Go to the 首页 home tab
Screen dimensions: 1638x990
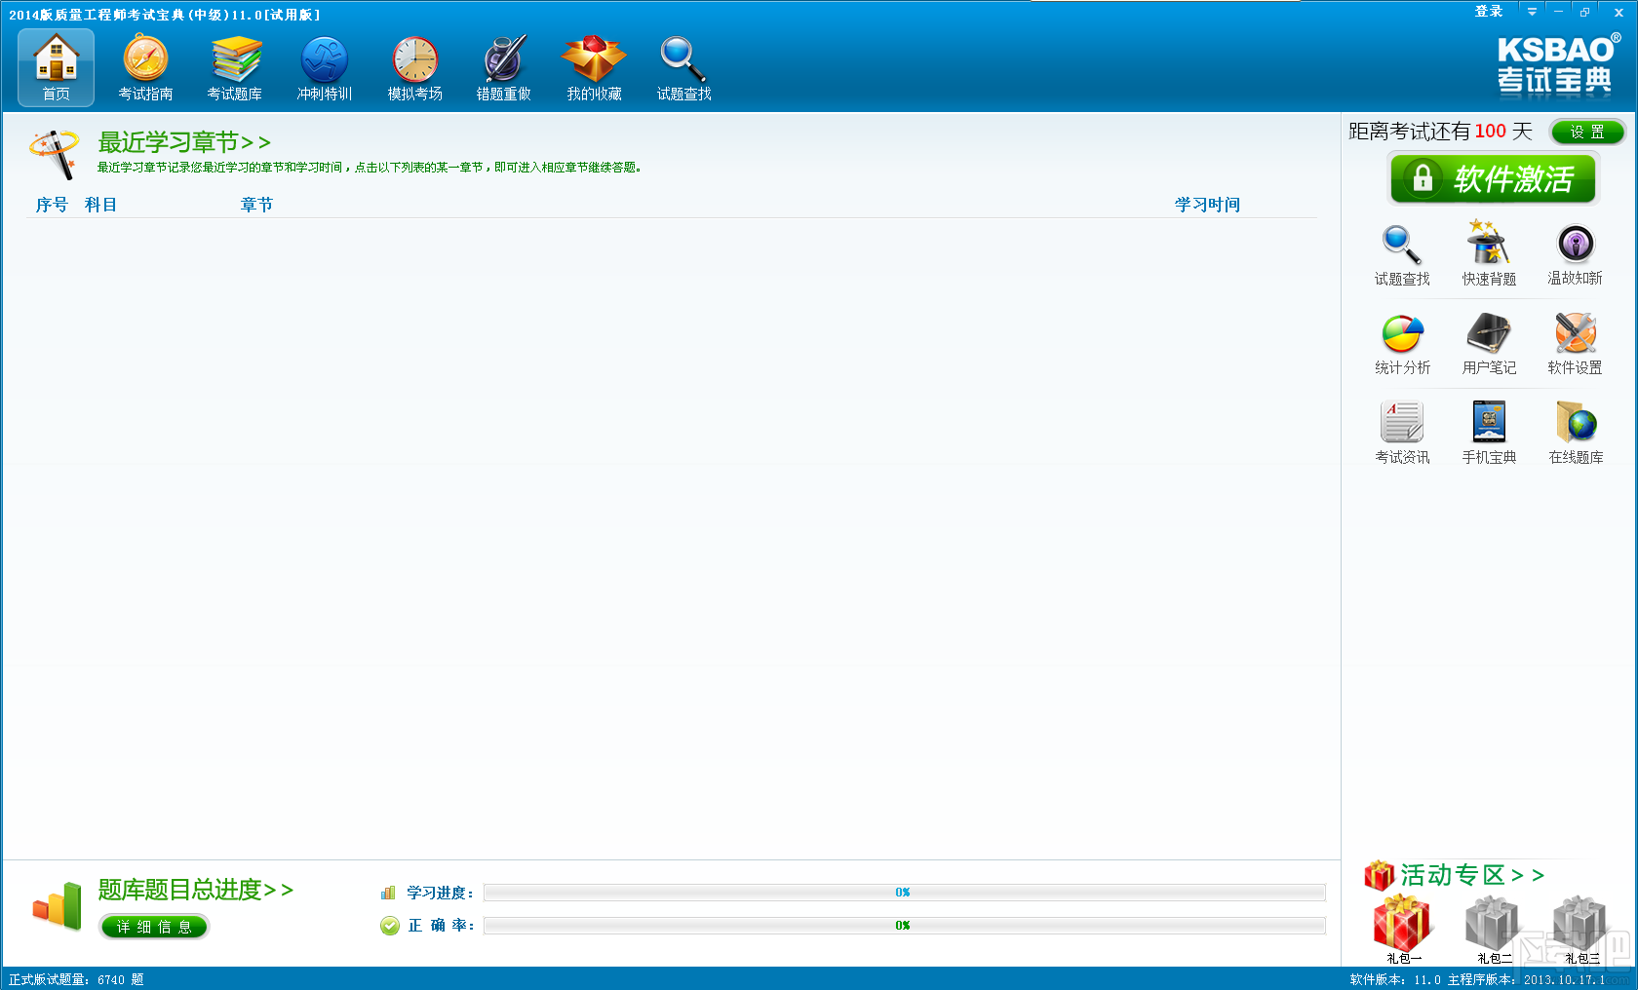56,67
